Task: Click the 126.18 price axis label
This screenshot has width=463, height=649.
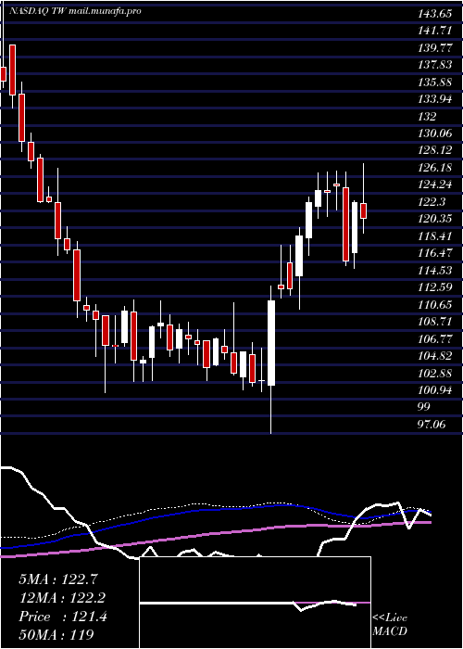Action: pos(436,168)
